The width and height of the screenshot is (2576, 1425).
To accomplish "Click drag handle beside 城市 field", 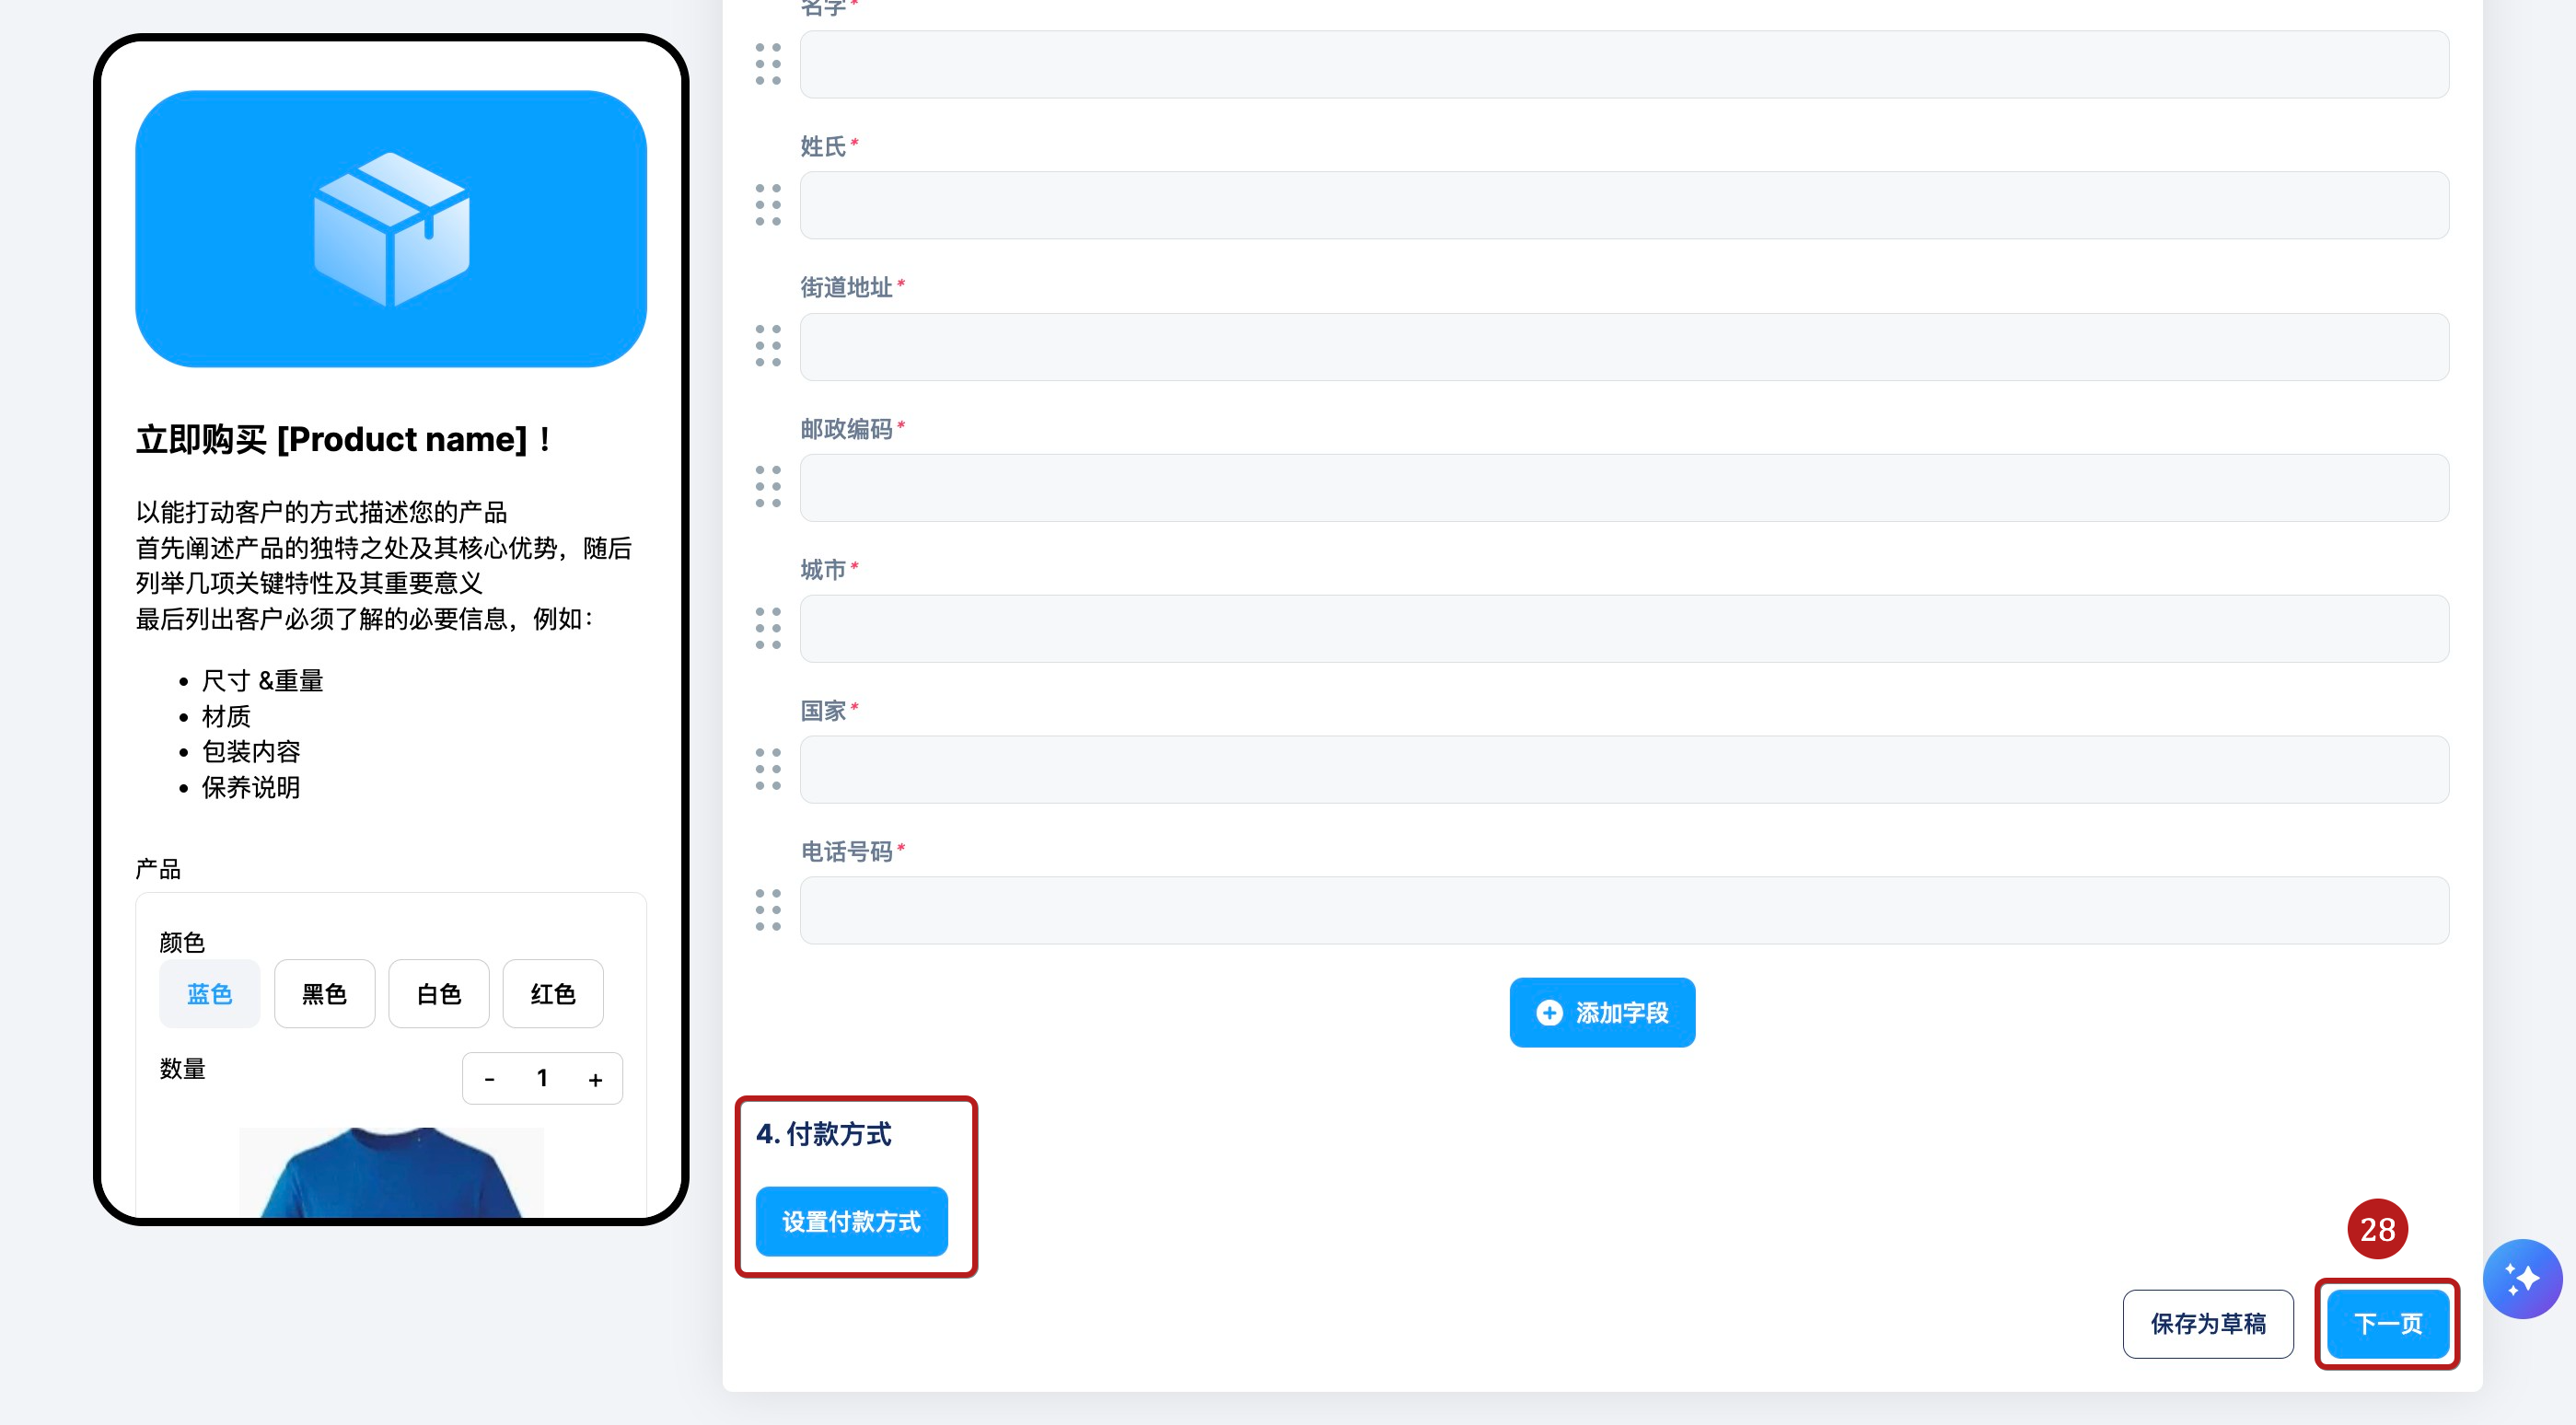I will point(768,628).
